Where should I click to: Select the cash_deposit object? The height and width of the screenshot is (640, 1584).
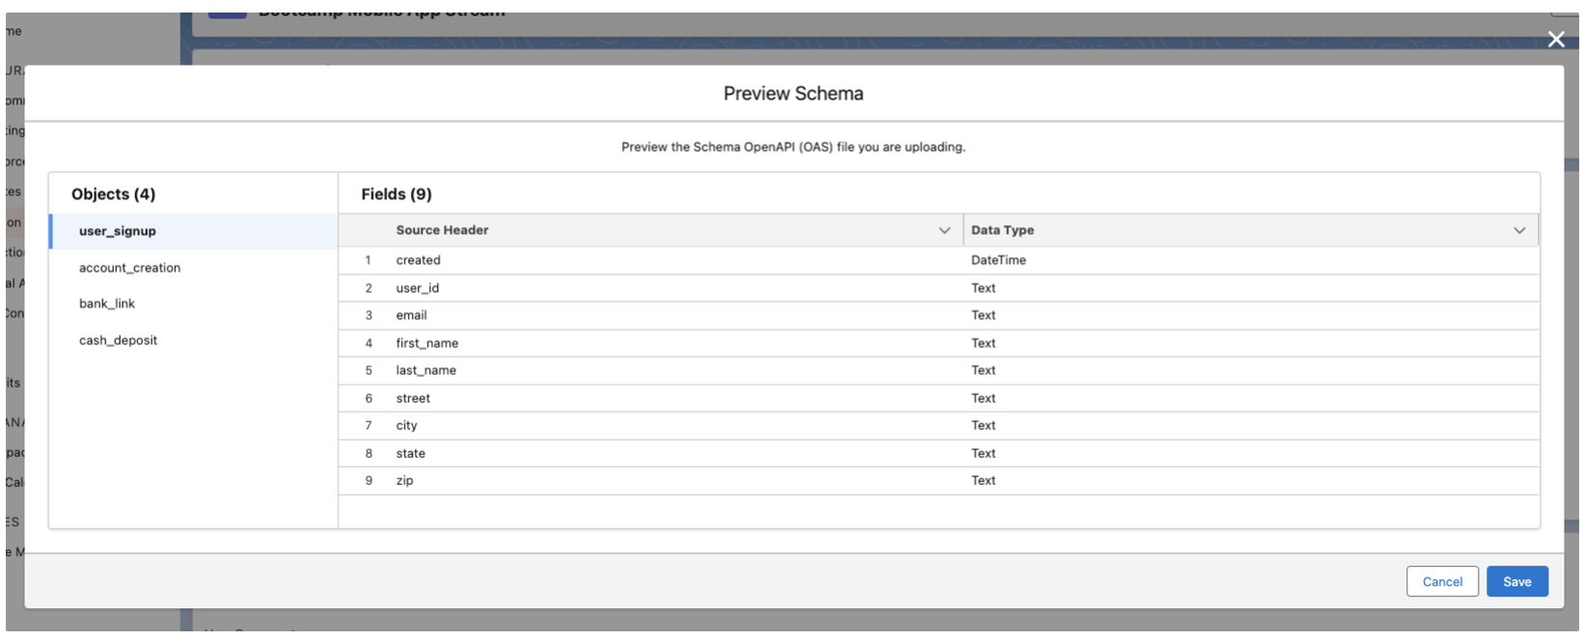[118, 339]
